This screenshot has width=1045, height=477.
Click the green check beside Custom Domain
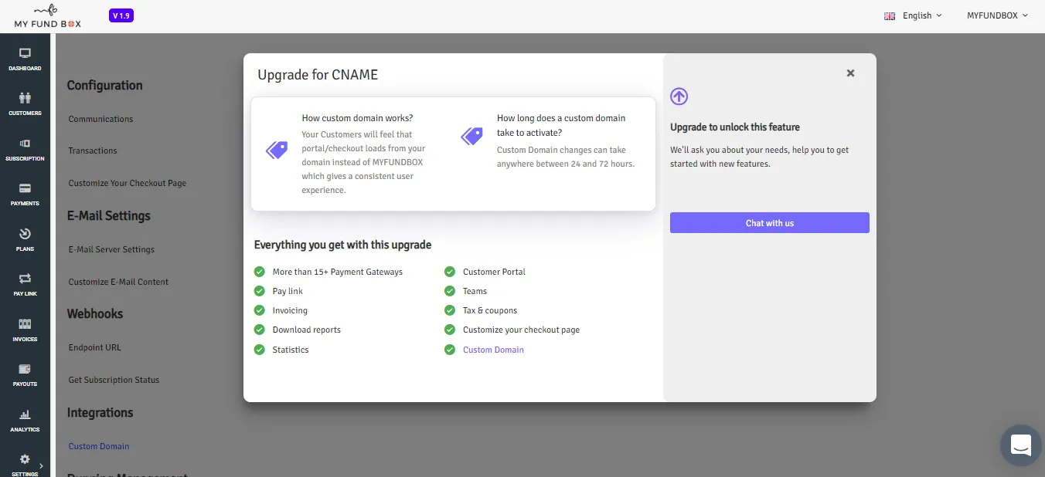point(449,350)
